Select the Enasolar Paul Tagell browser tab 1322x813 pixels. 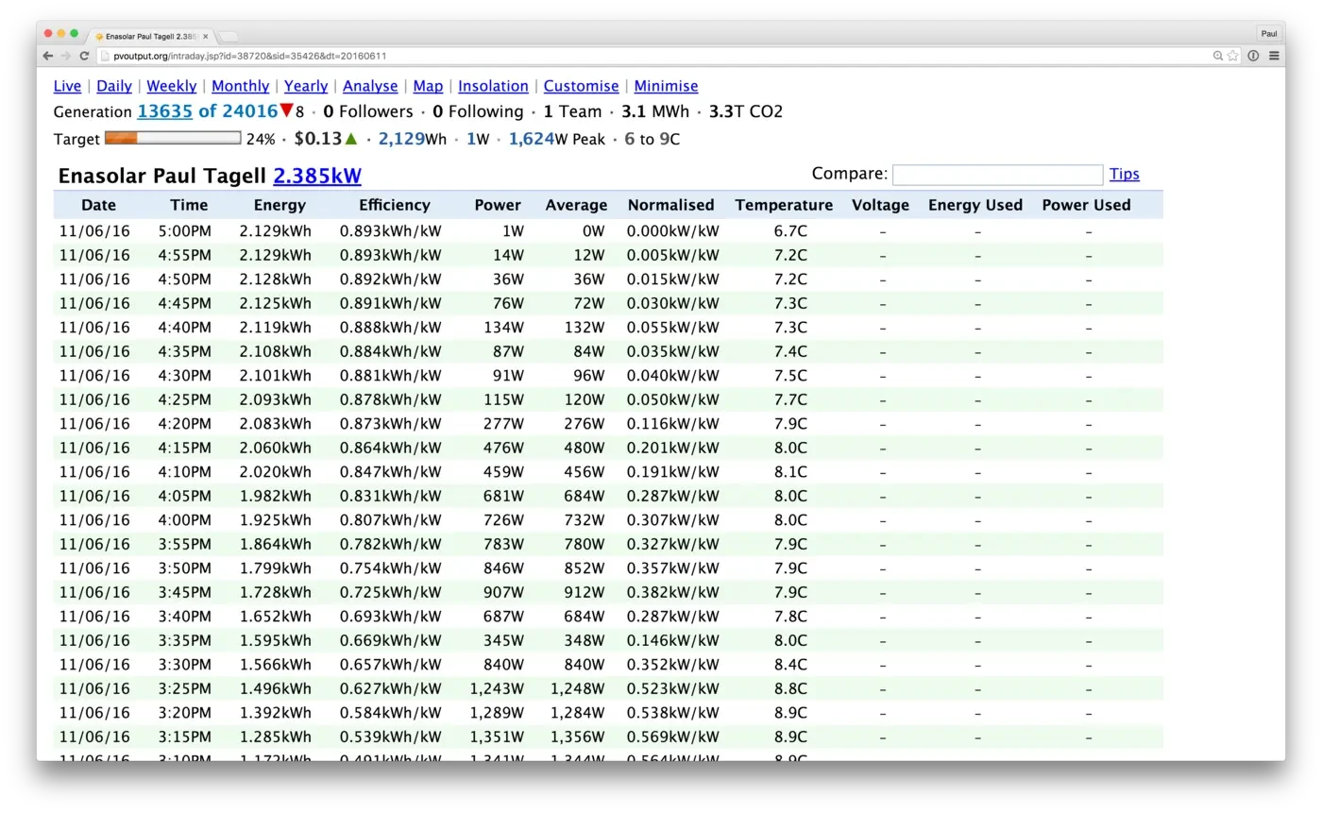(151, 36)
